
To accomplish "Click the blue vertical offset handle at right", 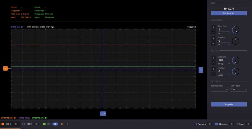I will point(200,70).
